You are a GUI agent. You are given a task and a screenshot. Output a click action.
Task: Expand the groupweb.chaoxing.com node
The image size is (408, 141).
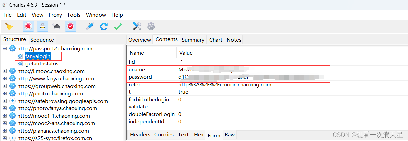pos(5,86)
